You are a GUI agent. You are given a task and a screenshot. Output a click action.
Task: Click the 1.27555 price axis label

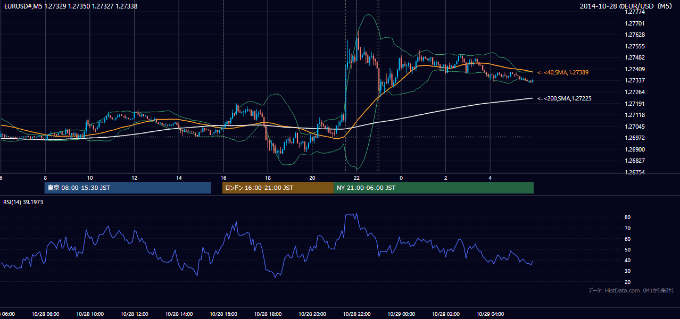tap(634, 46)
